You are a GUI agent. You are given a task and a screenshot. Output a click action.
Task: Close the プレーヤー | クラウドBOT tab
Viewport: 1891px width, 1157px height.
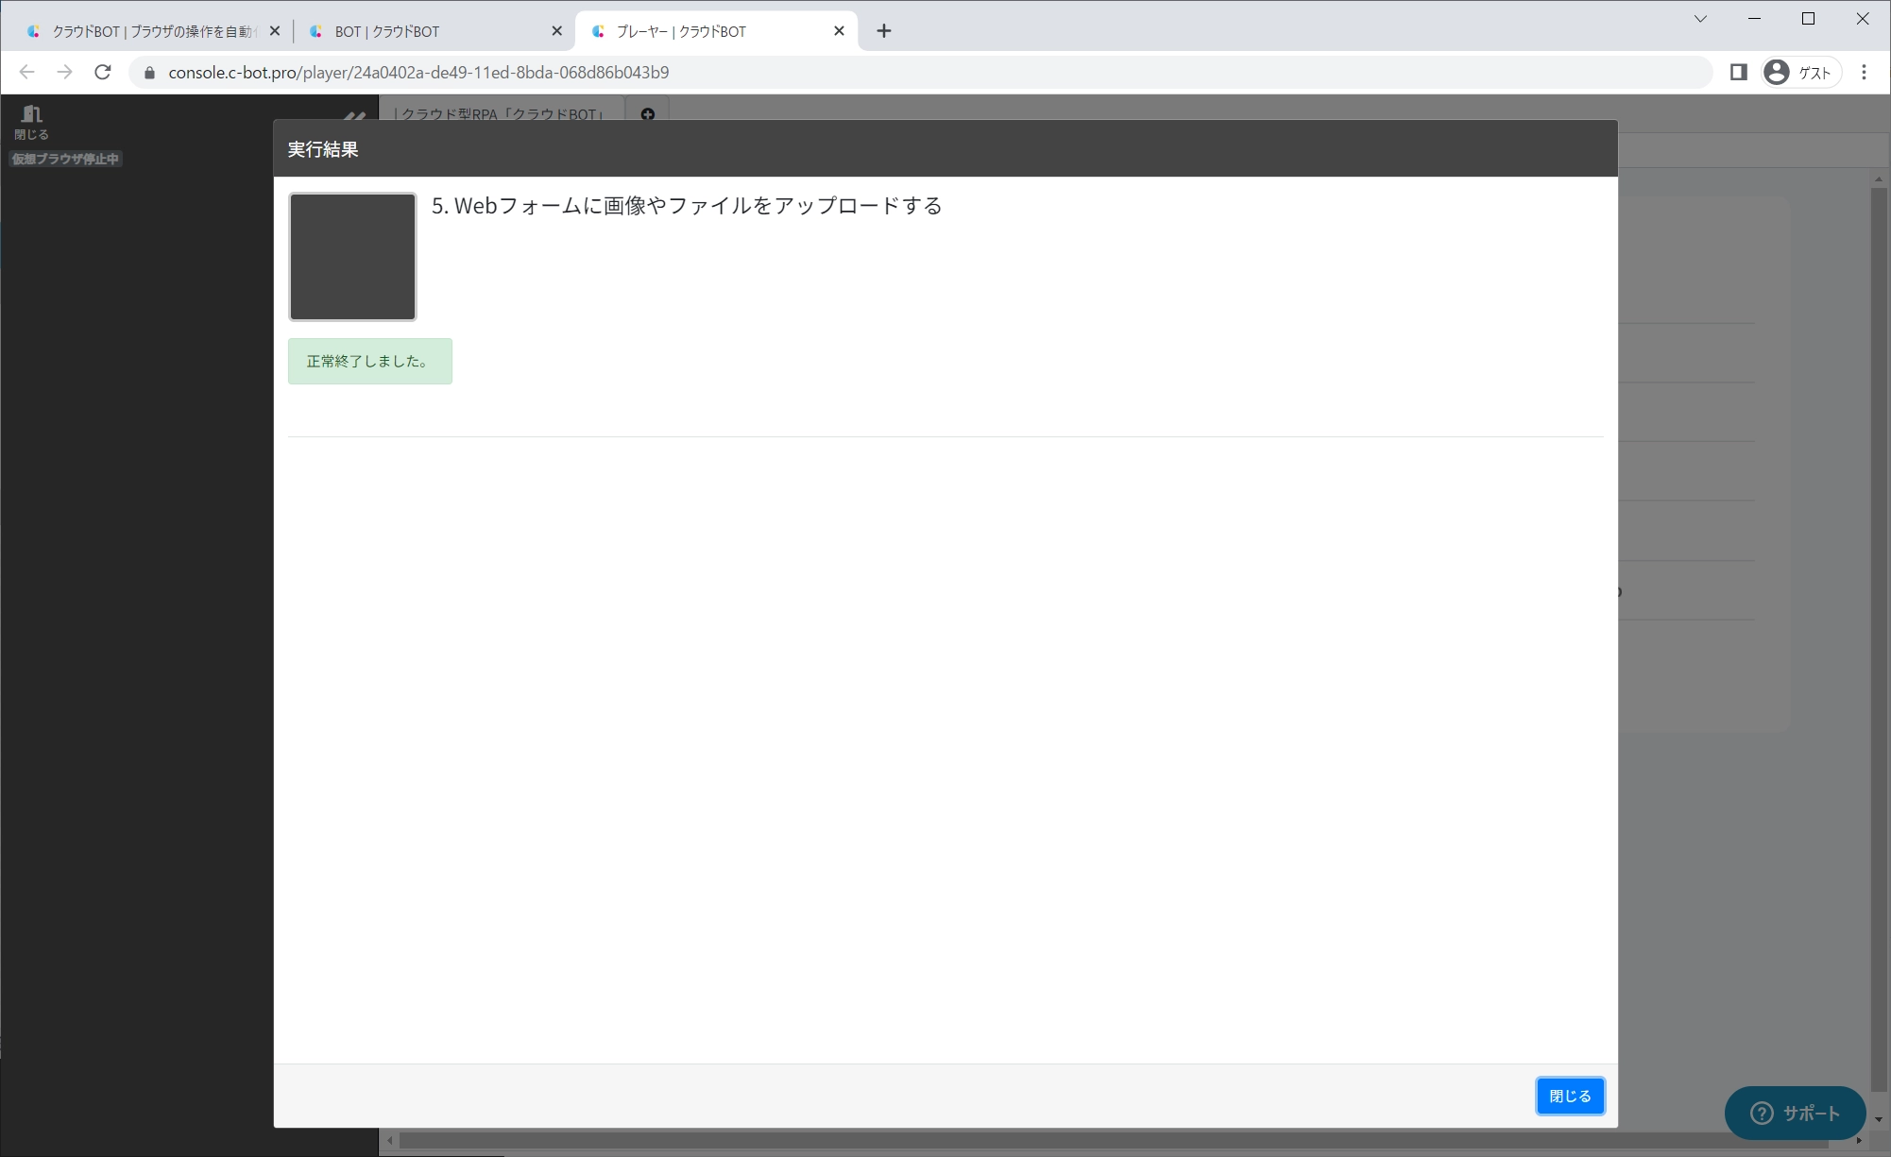click(839, 31)
